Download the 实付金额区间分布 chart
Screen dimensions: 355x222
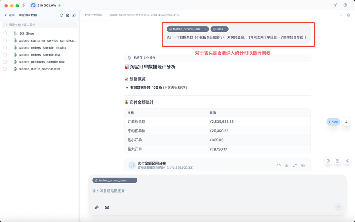coord(287,165)
